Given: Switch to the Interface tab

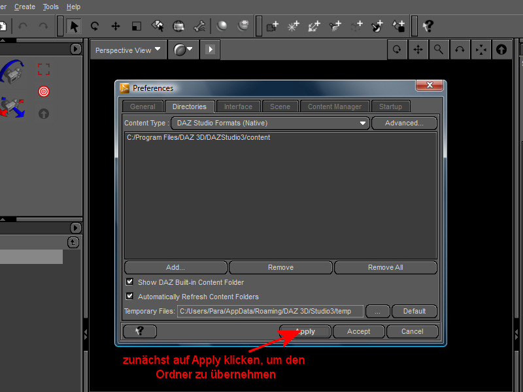Looking at the screenshot, I should pyautogui.click(x=238, y=106).
